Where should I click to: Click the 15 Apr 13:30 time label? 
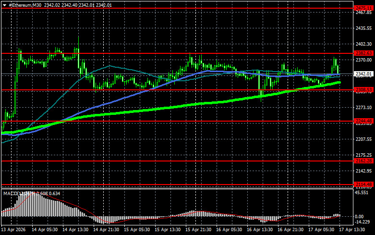[168, 230]
